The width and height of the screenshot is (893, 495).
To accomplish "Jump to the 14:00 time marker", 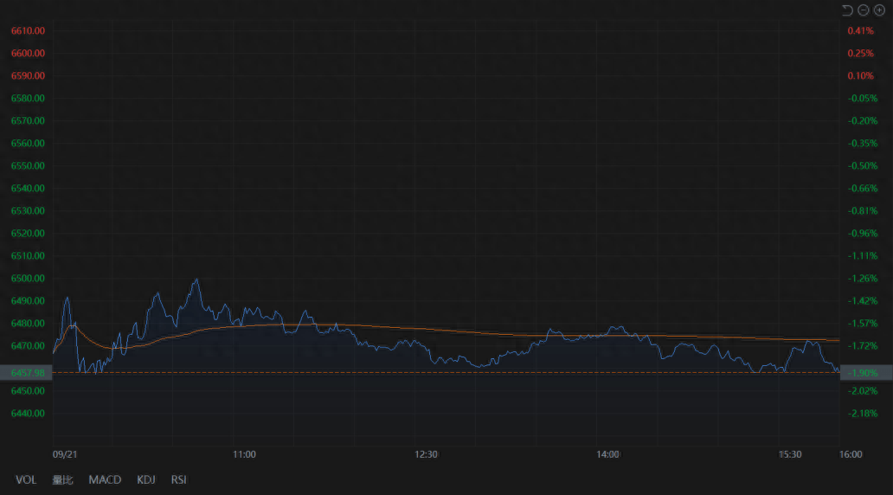I will point(608,454).
